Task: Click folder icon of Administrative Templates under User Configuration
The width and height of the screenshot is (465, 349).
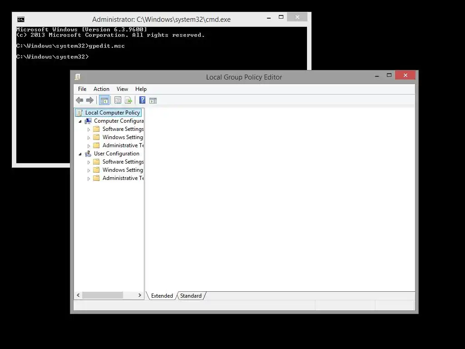Action: 96,178
